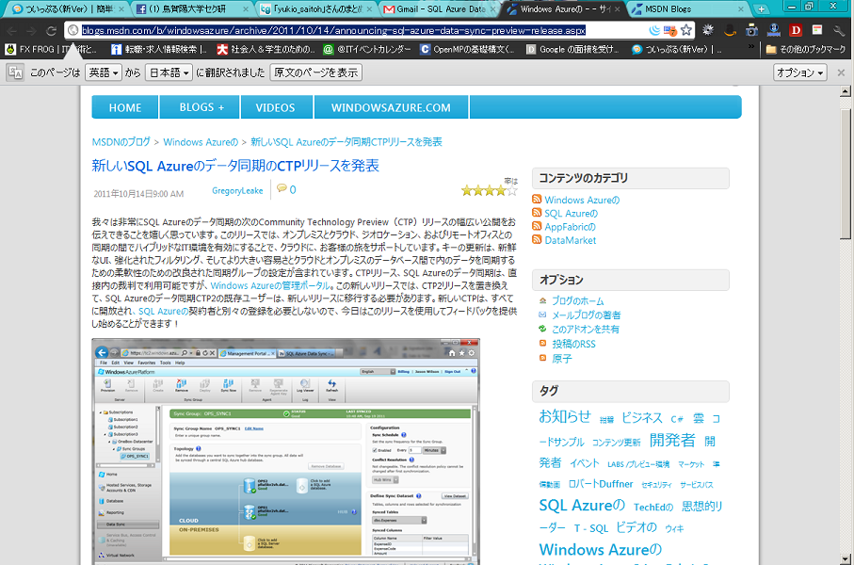Click the red D extension icon in toolbar
The height and width of the screenshot is (565, 854).
[x=795, y=30]
